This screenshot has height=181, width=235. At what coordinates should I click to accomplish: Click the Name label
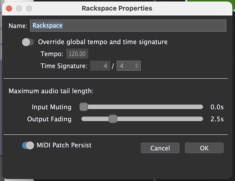pos(18,26)
